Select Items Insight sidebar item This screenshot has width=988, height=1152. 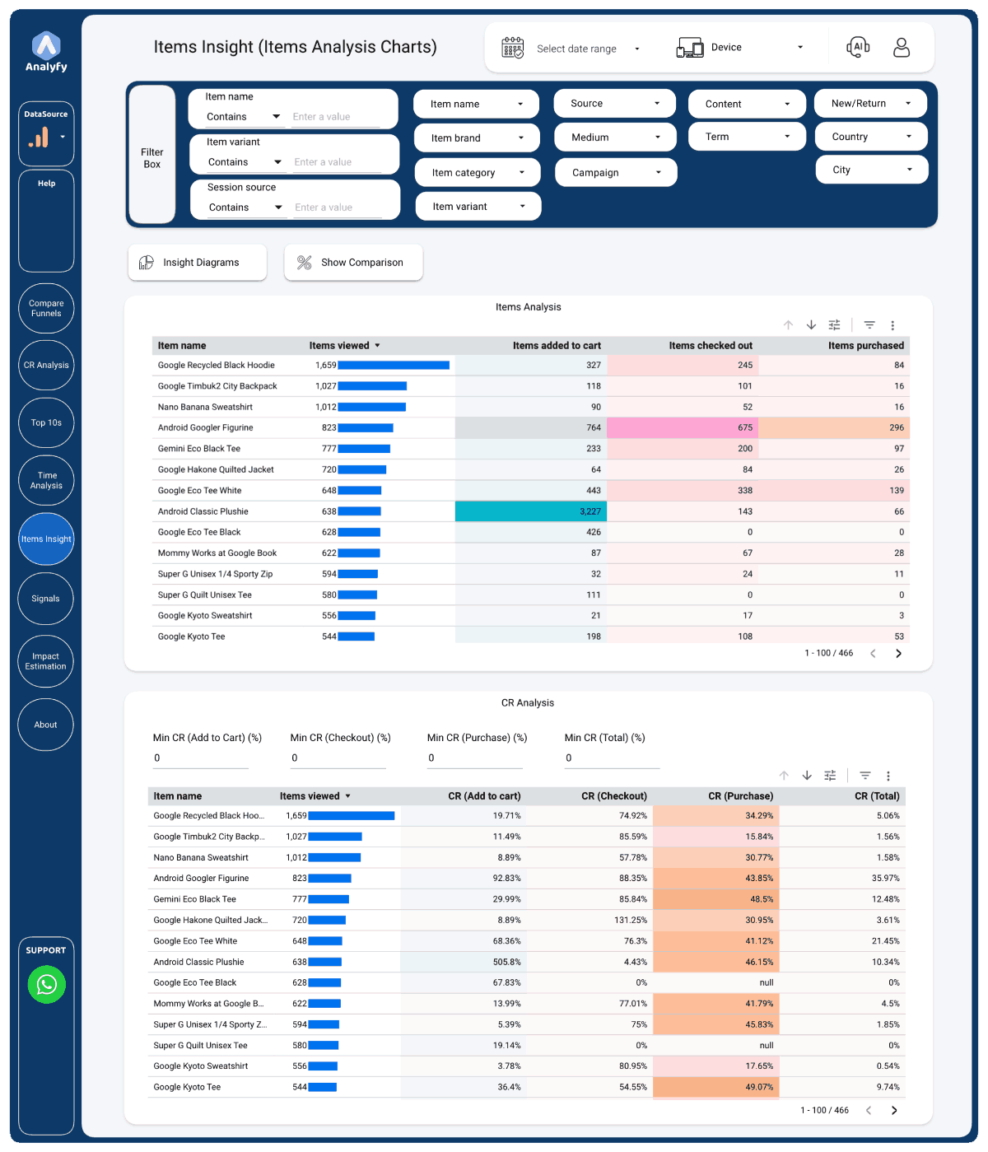tap(46, 539)
